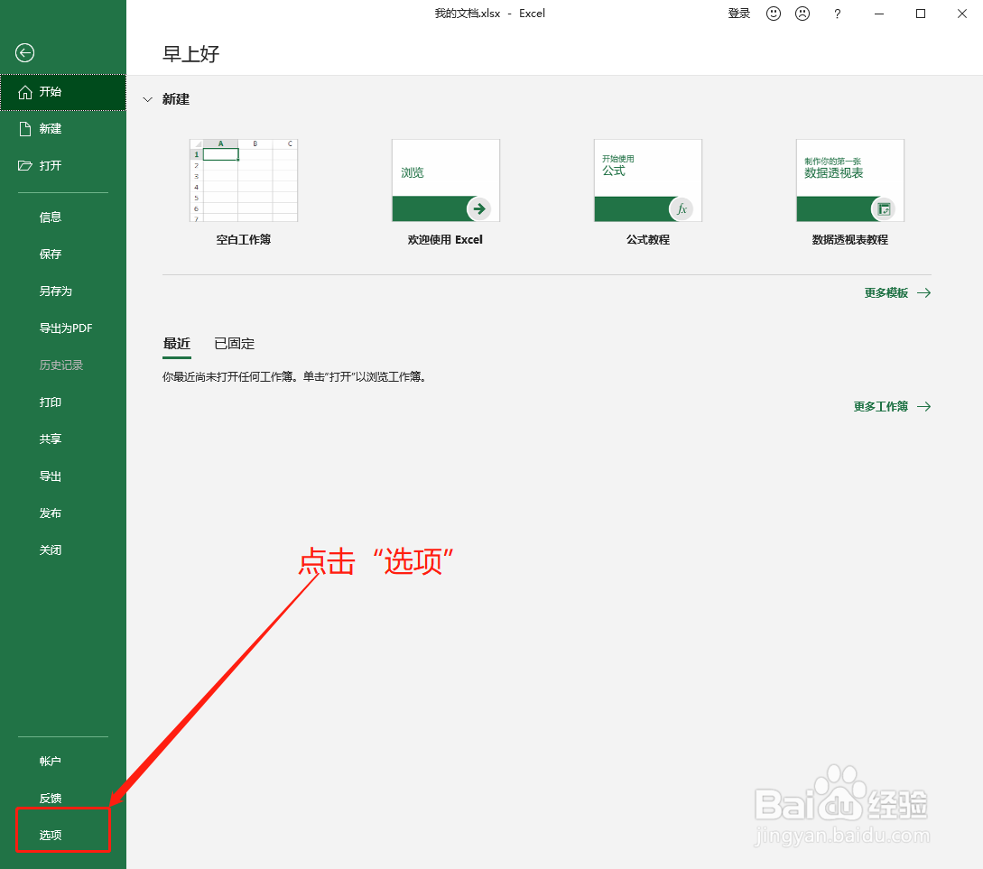Image resolution: width=983 pixels, height=869 pixels.
Task: Switch to the 已固定 tab
Action: [x=235, y=344]
